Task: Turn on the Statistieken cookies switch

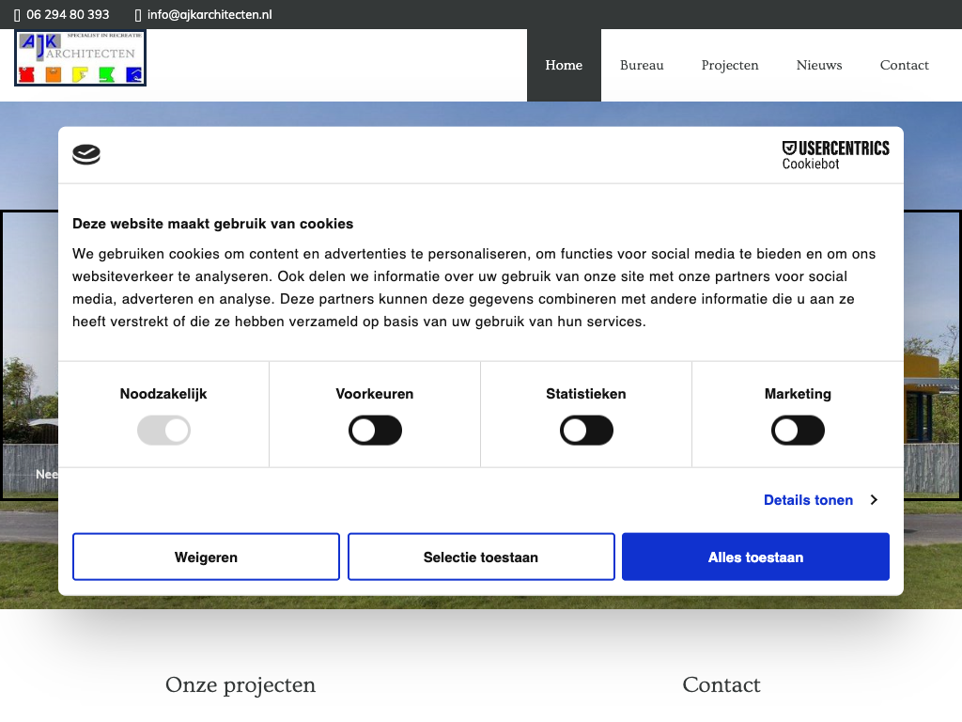Action: 586,432
